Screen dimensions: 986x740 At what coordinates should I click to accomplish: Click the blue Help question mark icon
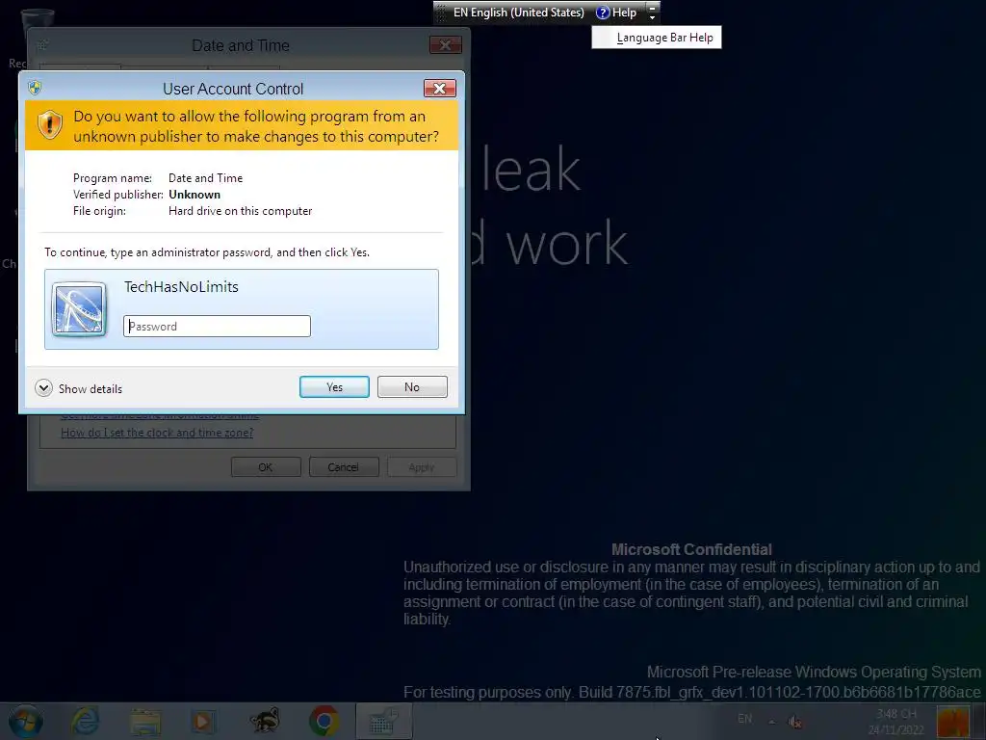tap(603, 13)
